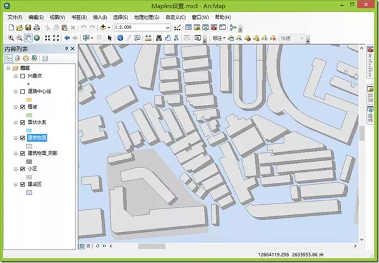
Task: Enable the 兴趣点 layer checkbox
Action: coord(23,76)
